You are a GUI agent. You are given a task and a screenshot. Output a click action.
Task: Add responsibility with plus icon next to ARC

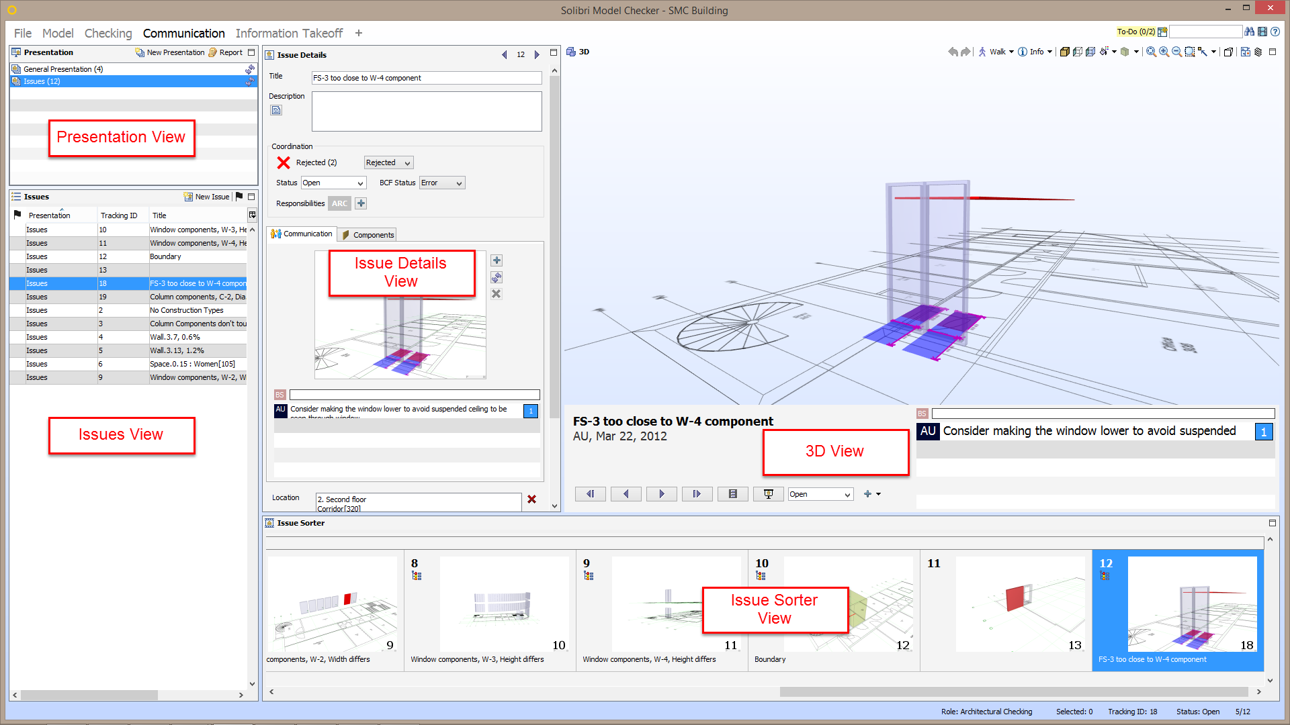point(361,203)
